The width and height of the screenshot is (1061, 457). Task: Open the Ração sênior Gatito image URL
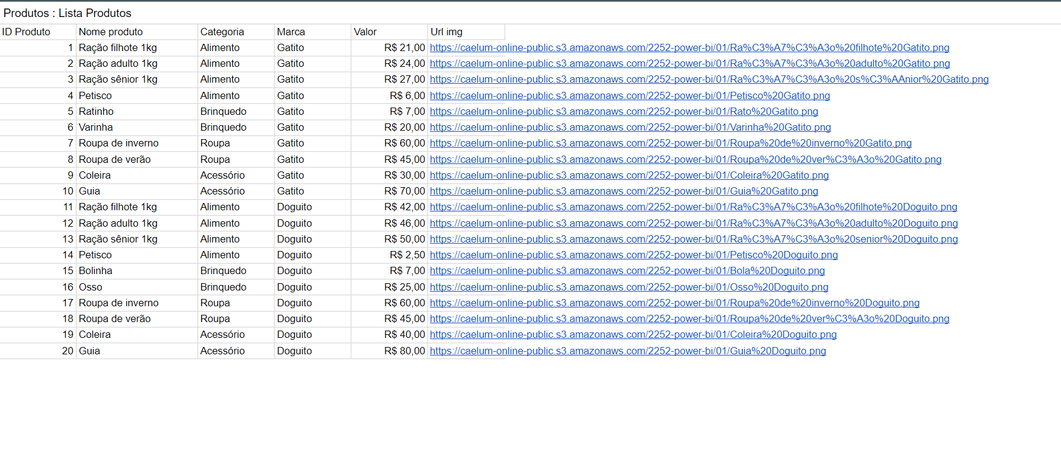(710, 79)
